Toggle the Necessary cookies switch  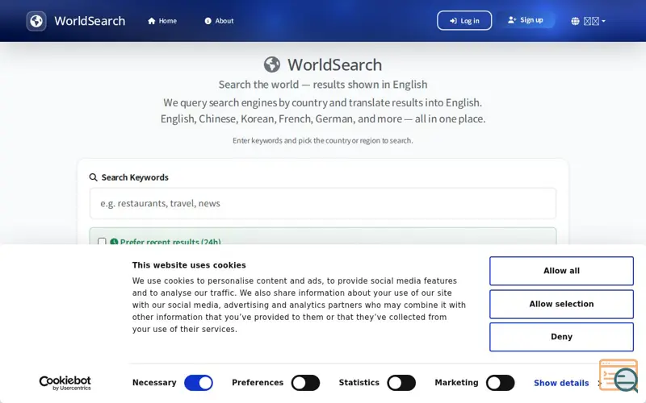click(x=199, y=383)
